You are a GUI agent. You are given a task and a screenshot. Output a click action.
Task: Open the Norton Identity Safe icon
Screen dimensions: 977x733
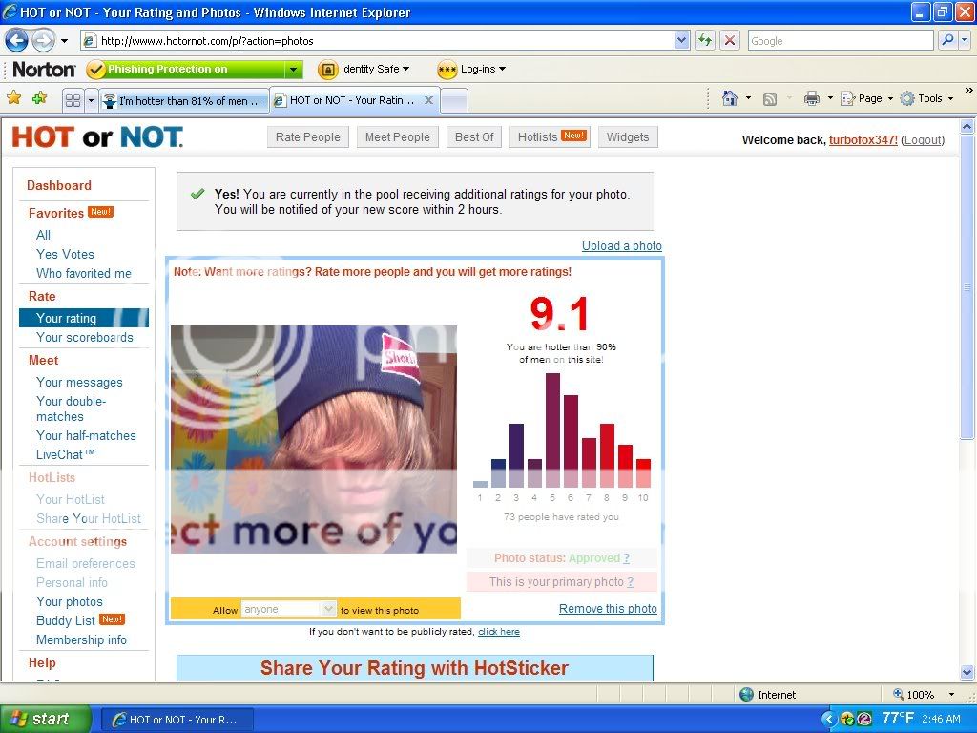pyautogui.click(x=328, y=69)
